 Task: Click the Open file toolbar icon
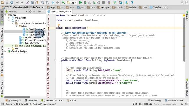point(2,2)
